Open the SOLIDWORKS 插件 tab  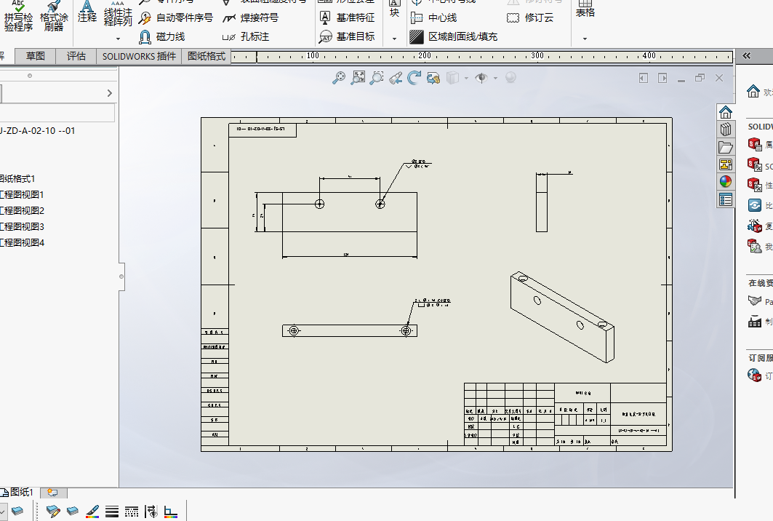pyautogui.click(x=139, y=56)
